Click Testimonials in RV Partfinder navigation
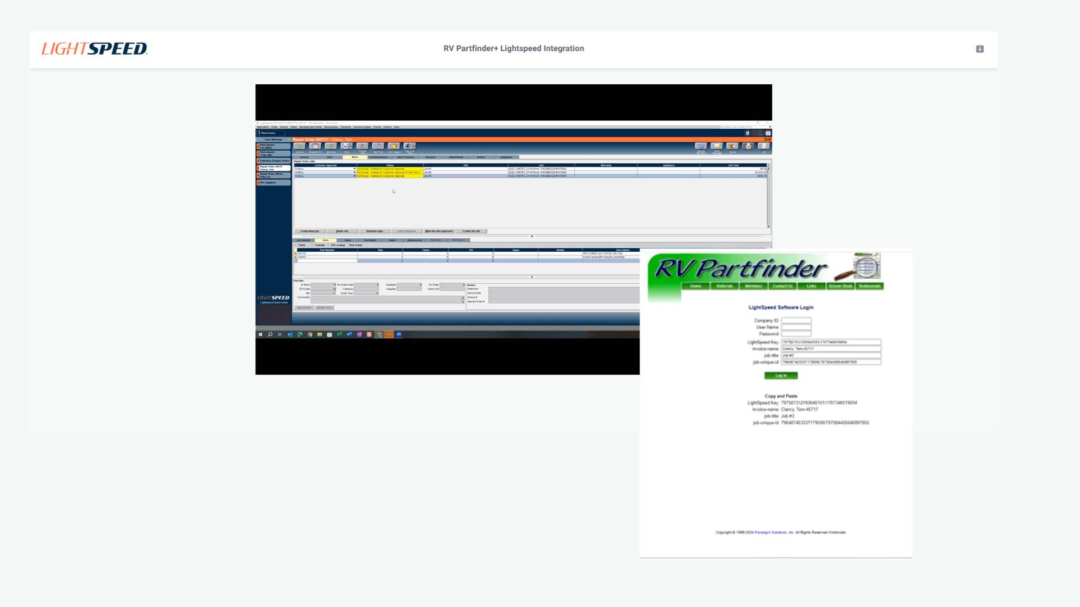 click(869, 286)
